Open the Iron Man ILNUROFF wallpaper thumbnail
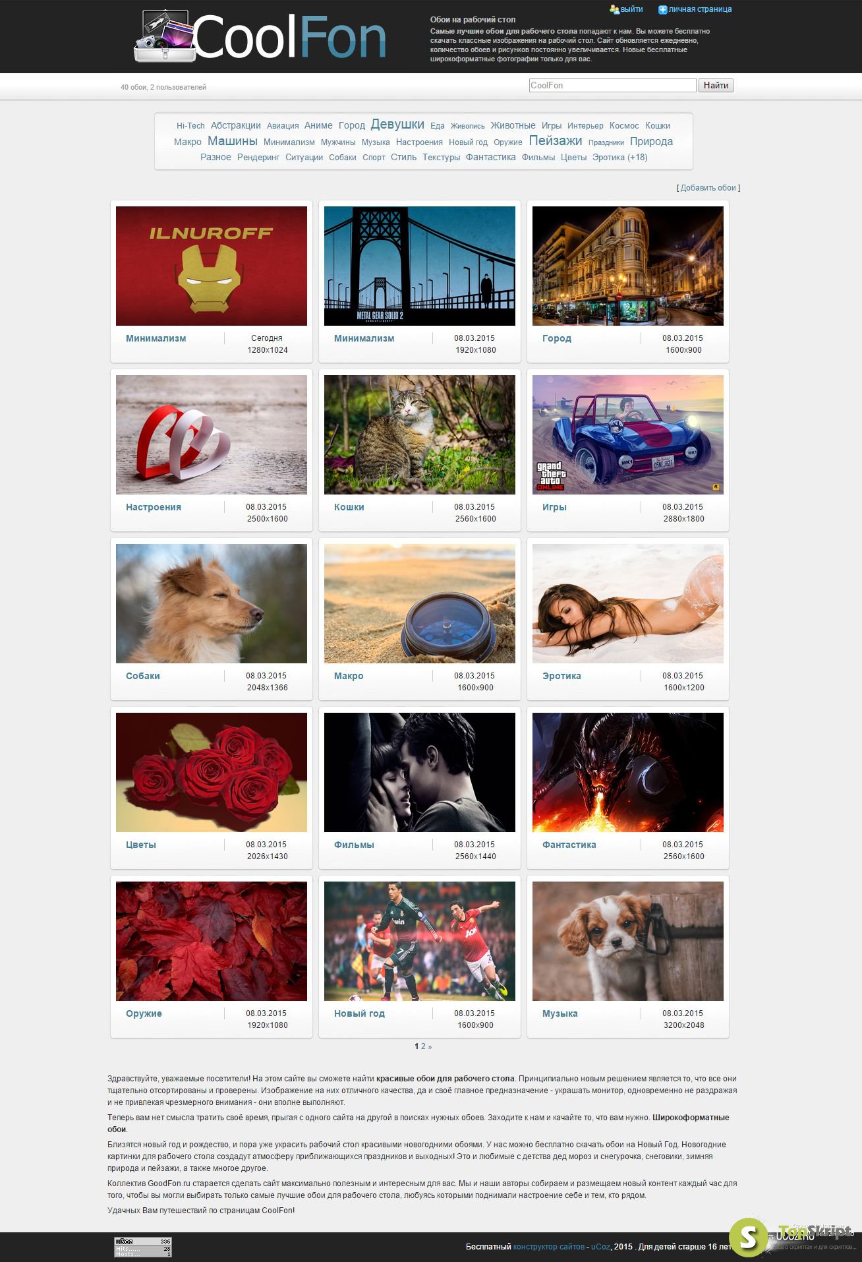Image resolution: width=862 pixels, height=1262 pixels. point(212,266)
